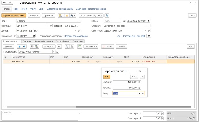The image size is (199, 122).
Task: Expand the Колір dropdown arrow
Action: click(x=139, y=93)
